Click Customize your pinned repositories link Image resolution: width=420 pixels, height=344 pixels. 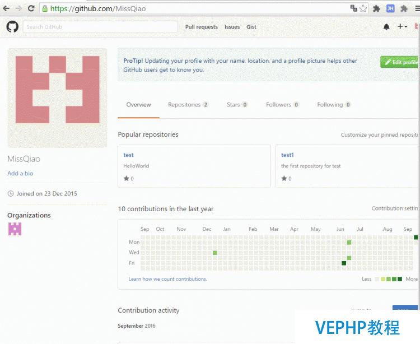click(379, 135)
